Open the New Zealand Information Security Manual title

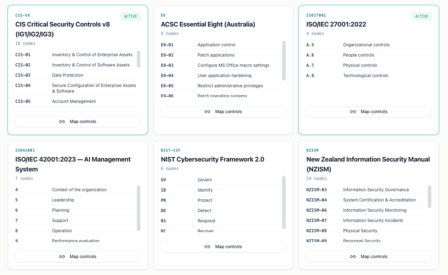368,164
